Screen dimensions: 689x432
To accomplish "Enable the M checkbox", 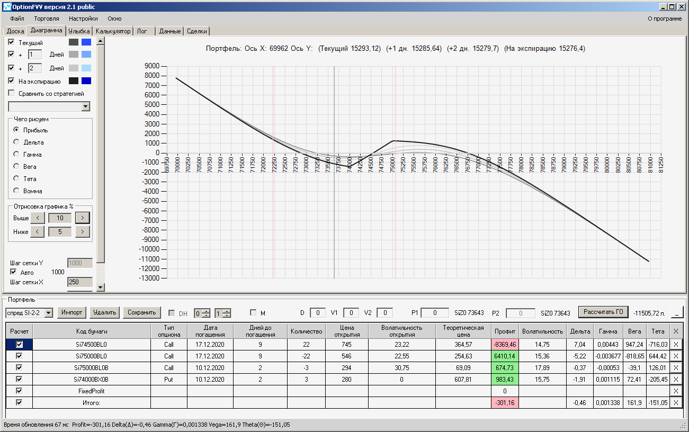I will pyautogui.click(x=253, y=313).
